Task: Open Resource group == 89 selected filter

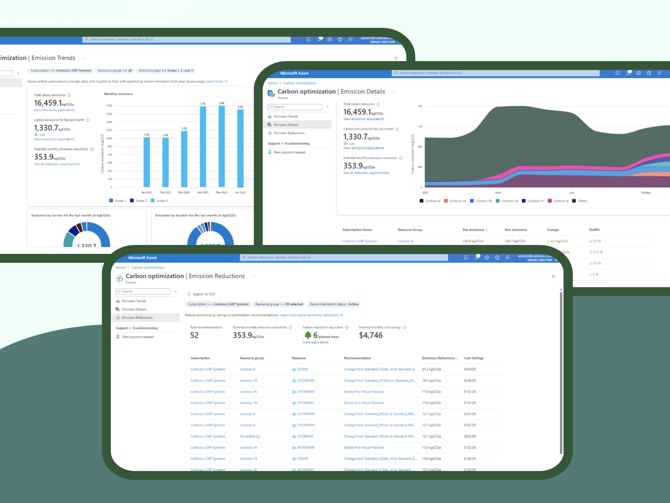Action: (x=279, y=304)
